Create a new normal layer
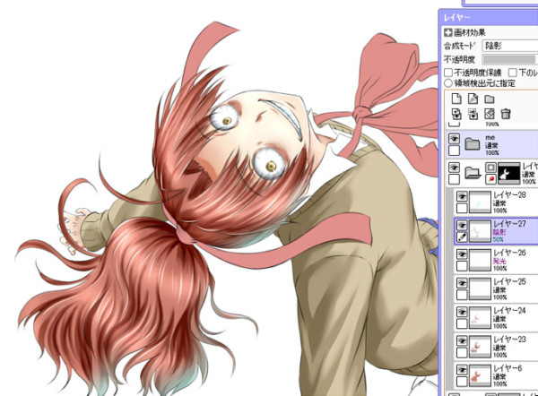The width and height of the screenshot is (538, 396). (456, 99)
